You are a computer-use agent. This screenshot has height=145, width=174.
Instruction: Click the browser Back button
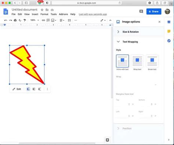click(15, 3)
